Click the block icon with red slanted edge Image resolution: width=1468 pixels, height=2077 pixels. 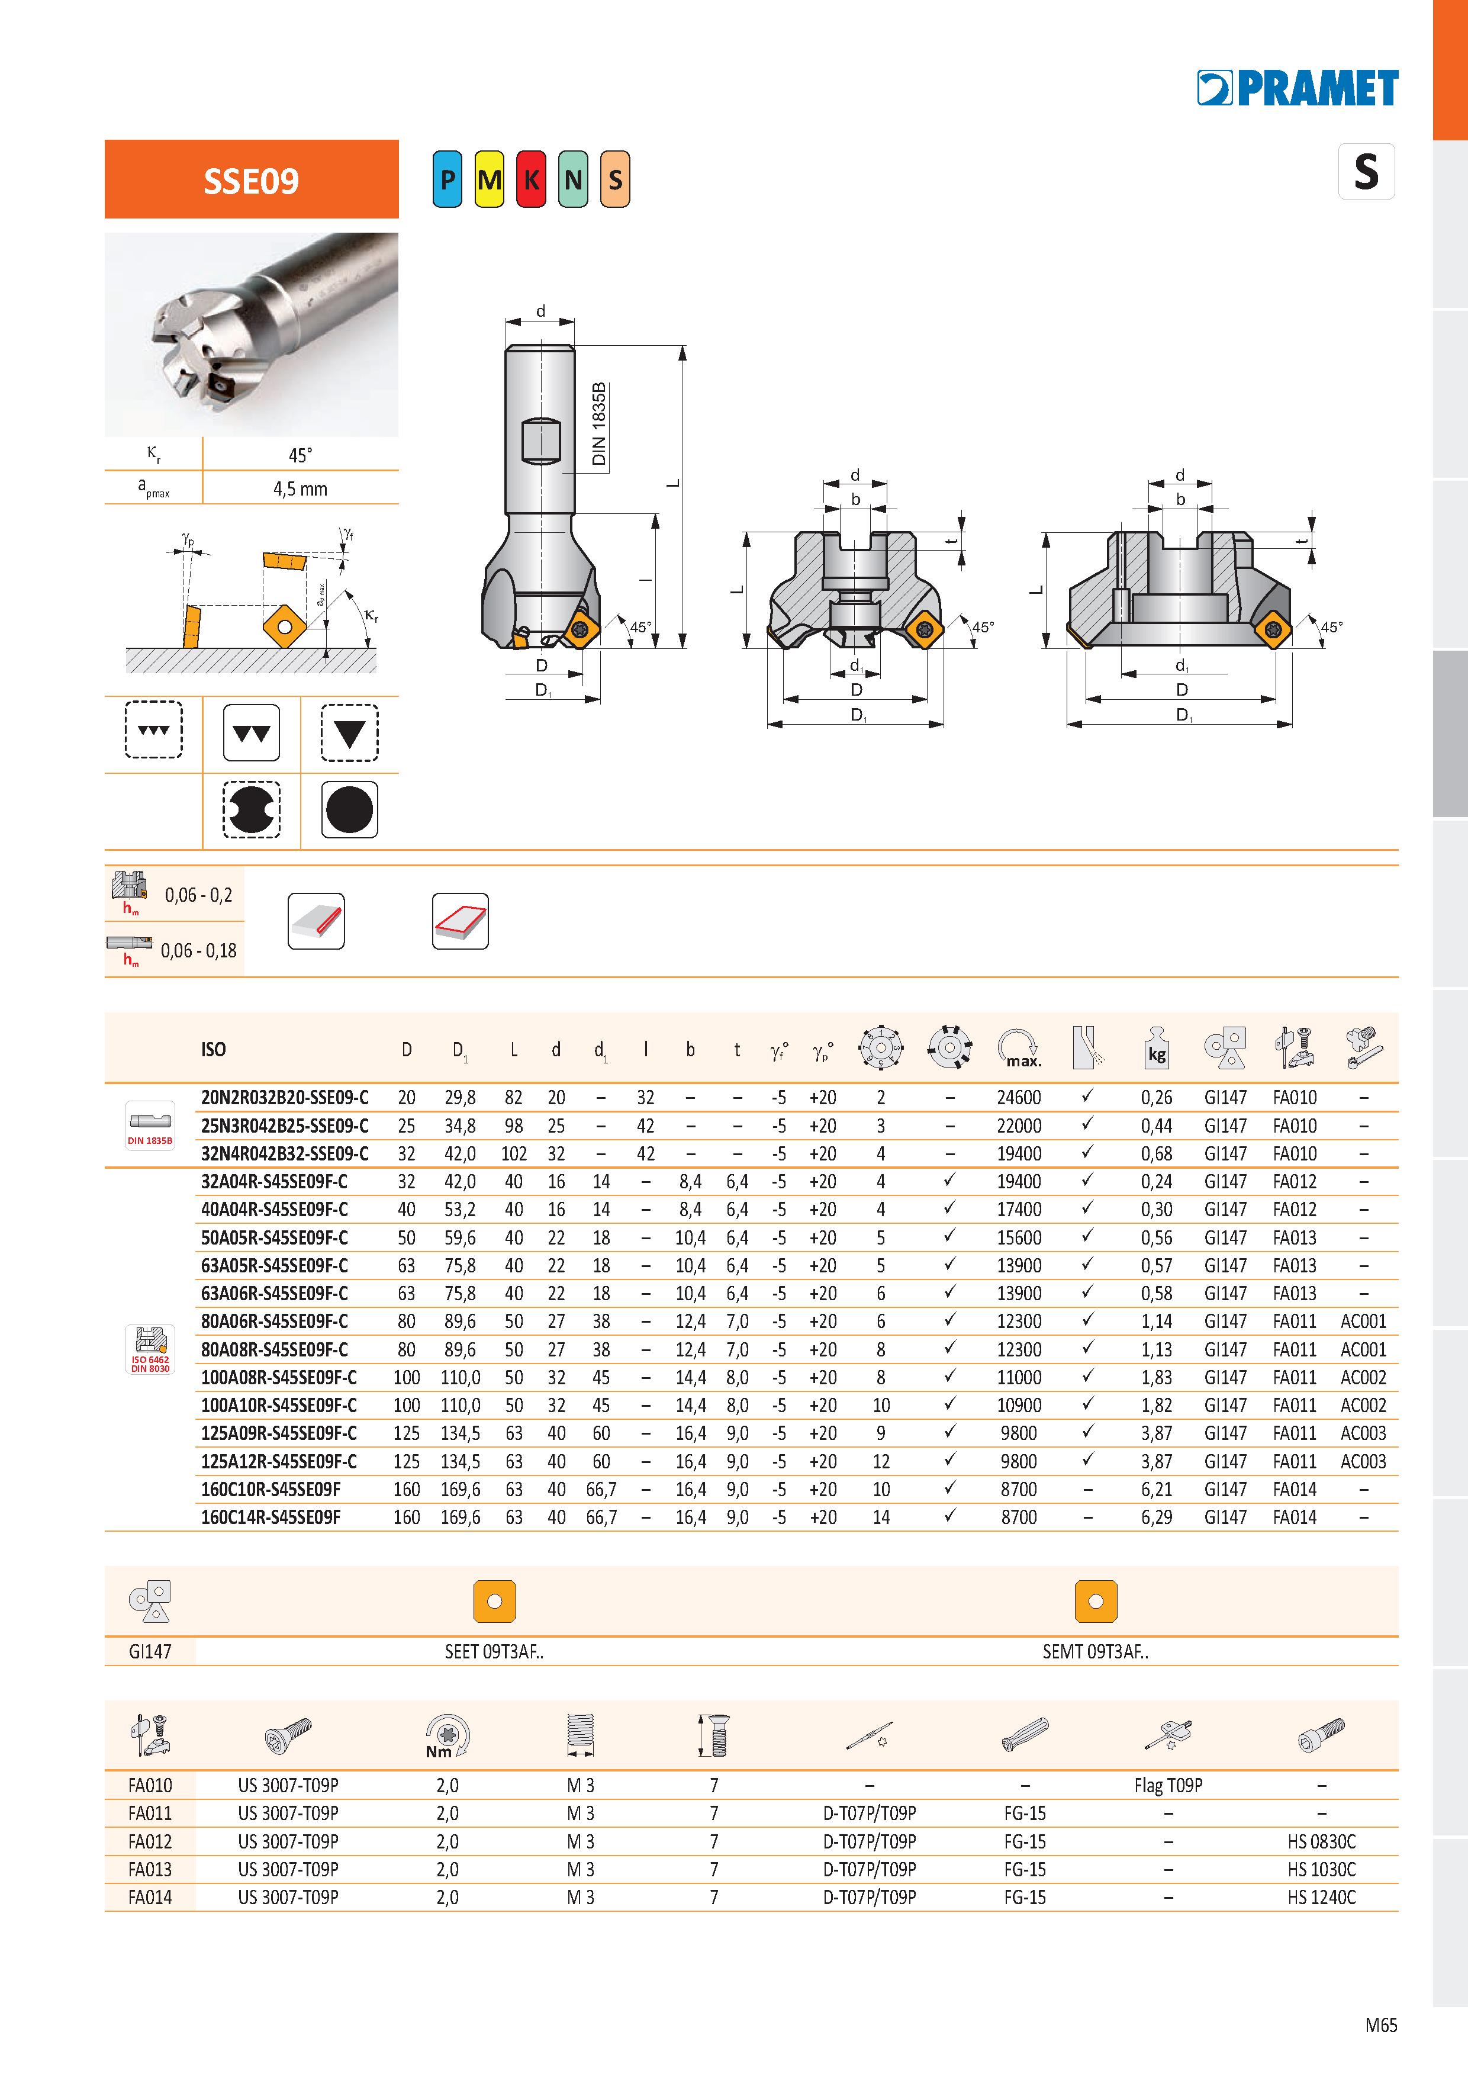(316, 921)
